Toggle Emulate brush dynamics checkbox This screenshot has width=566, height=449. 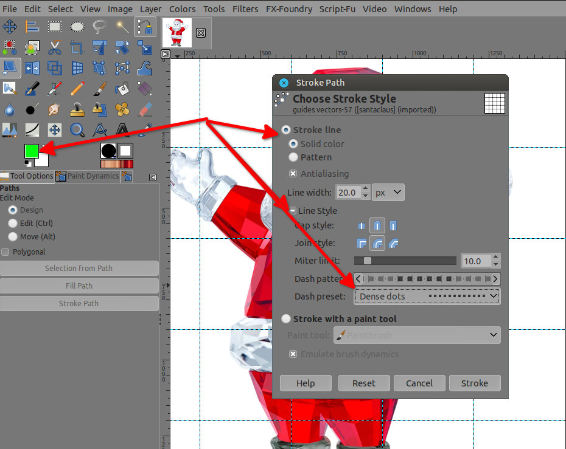point(293,354)
